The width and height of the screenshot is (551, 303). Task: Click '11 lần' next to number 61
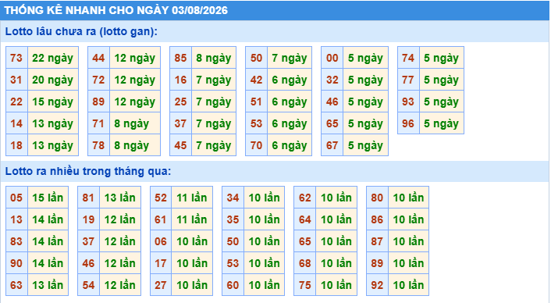point(192,219)
